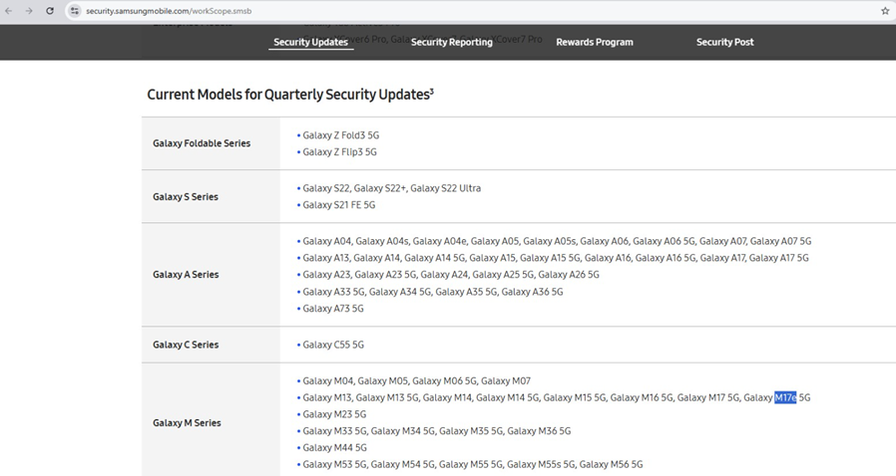Viewport: 896px width, 476px height.
Task: Click the Galaxy C Series row header
Action: coord(186,345)
